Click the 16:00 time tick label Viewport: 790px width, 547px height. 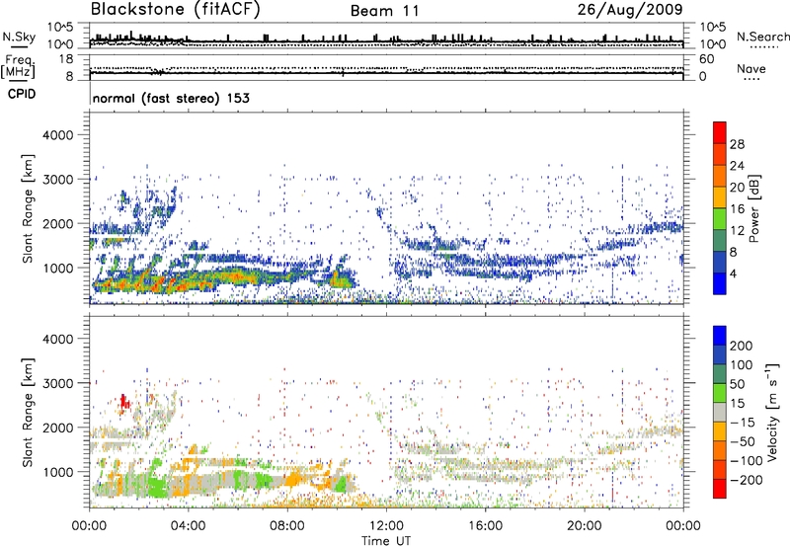pos(485,526)
